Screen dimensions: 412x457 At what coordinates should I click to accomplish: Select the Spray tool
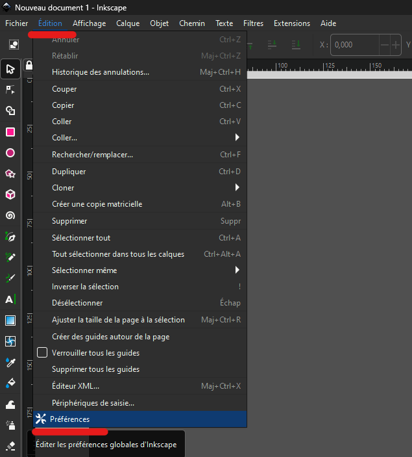(x=10, y=425)
